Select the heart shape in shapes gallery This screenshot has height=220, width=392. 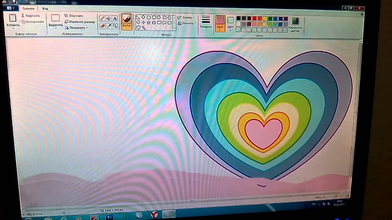[138, 28]
